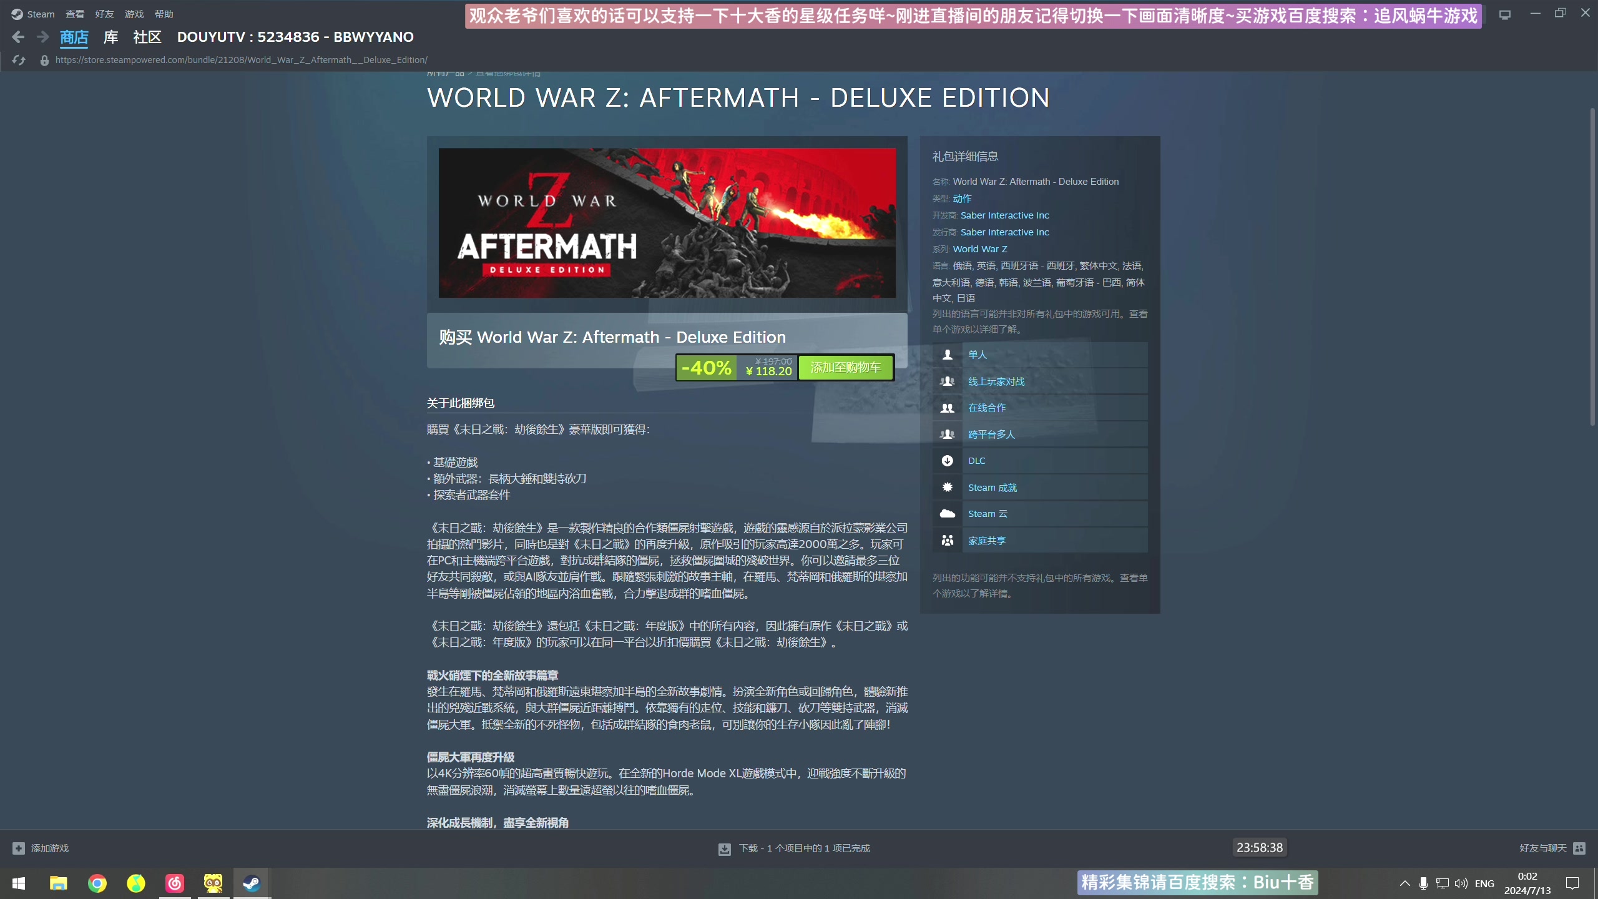Open Windows notification center
1598x899 pixels.
(x=1572, y=883)
